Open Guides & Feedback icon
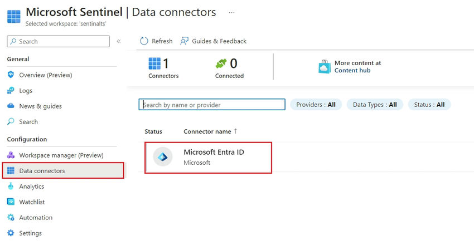The width and height of the screenshot is (474, 245). pos(185,41)
